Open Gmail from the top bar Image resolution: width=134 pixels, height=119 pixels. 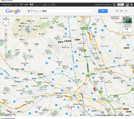click(x=45, y=4)
